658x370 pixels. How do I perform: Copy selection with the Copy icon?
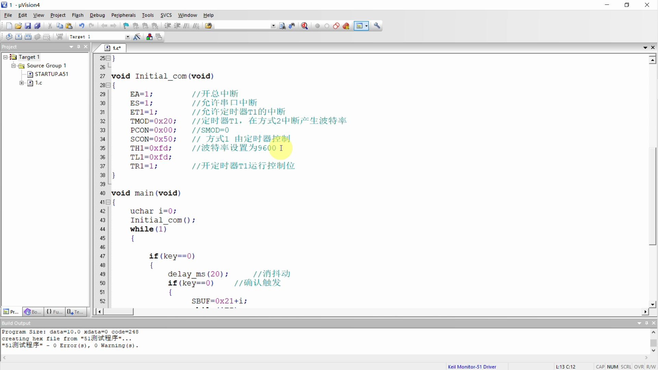[x=60, y=26]
